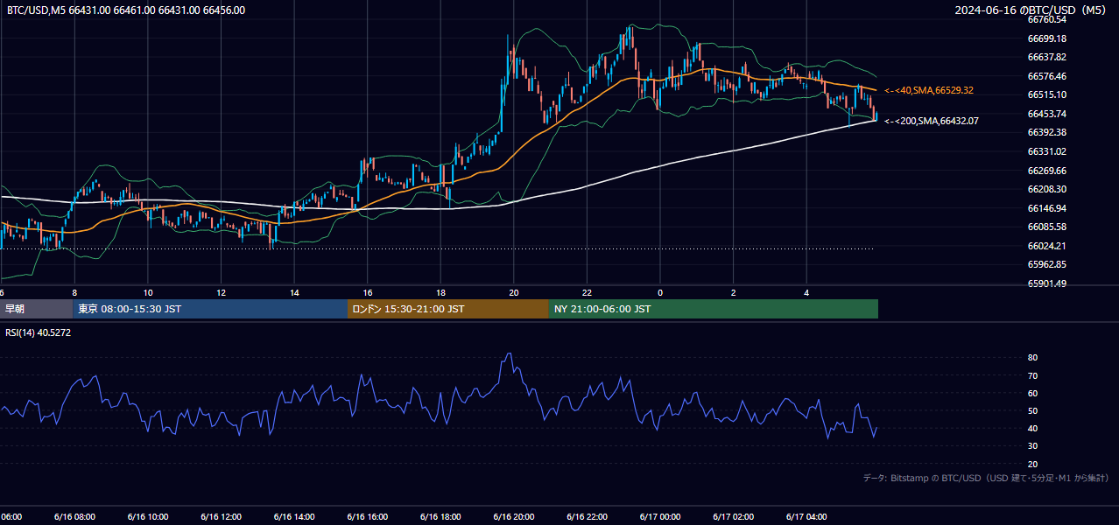Click bottom time label 6/16 14:00

pos(294,517)
